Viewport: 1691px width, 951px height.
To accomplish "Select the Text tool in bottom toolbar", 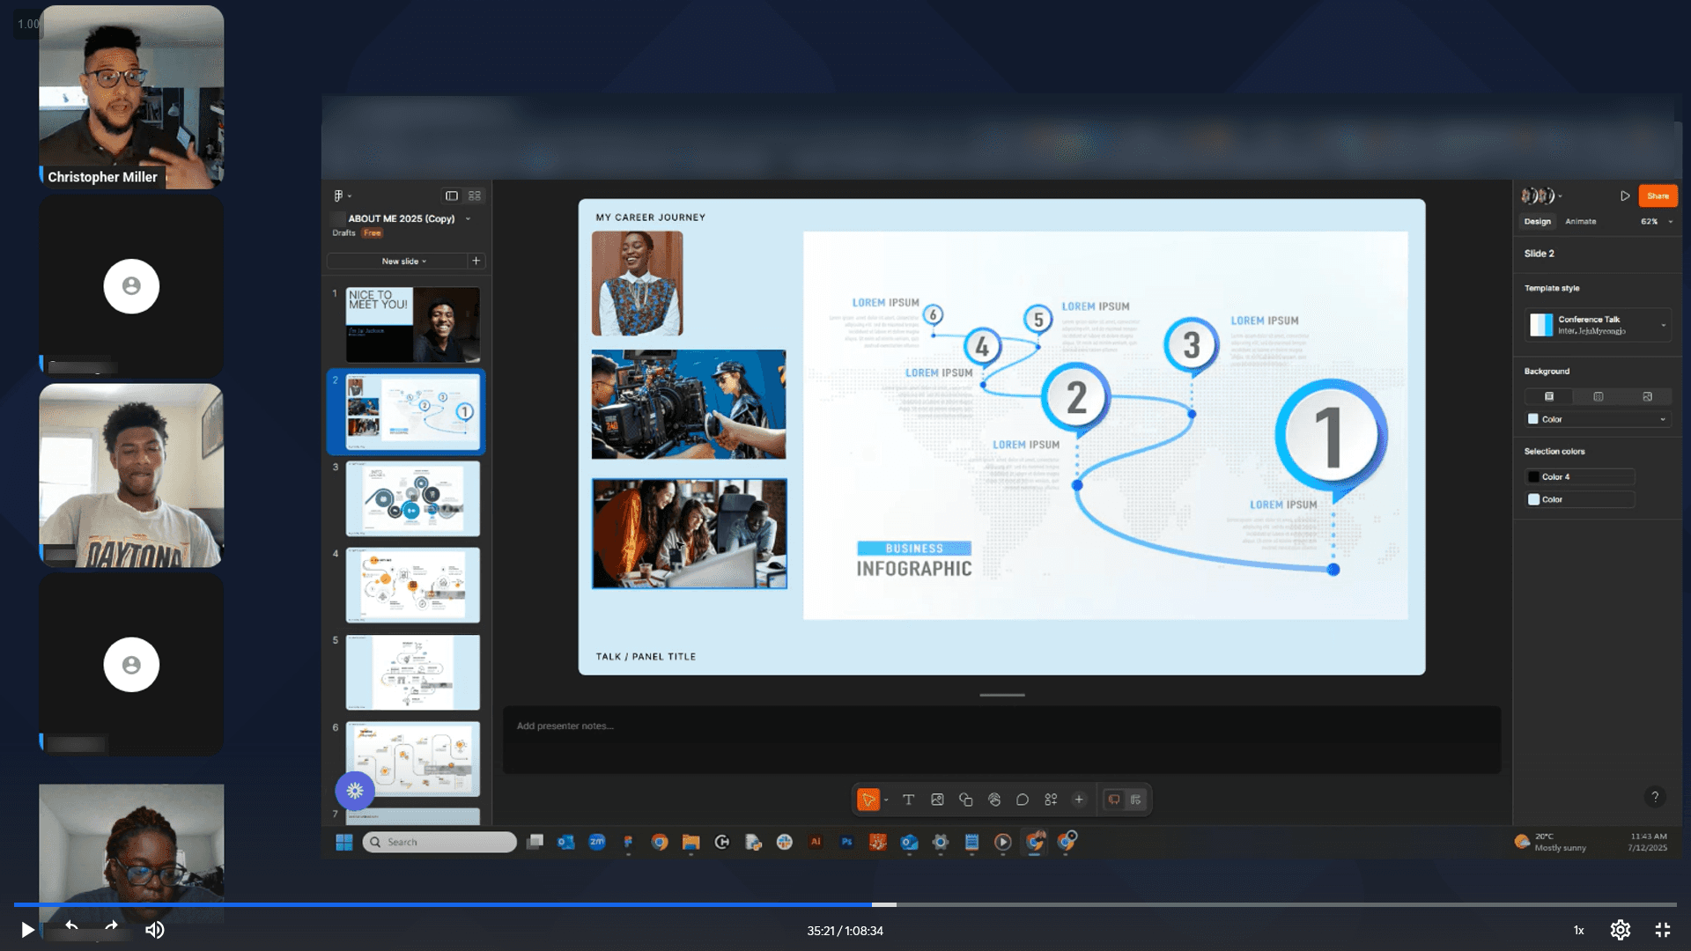I will [908, 800].
